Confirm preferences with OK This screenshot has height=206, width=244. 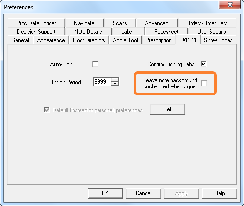click(105, 193)
